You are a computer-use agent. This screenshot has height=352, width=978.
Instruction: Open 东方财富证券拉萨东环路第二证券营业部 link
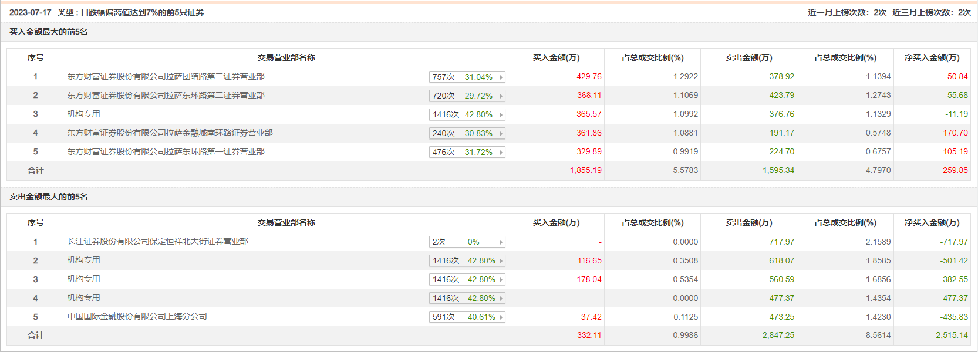[x=166, y=95]
